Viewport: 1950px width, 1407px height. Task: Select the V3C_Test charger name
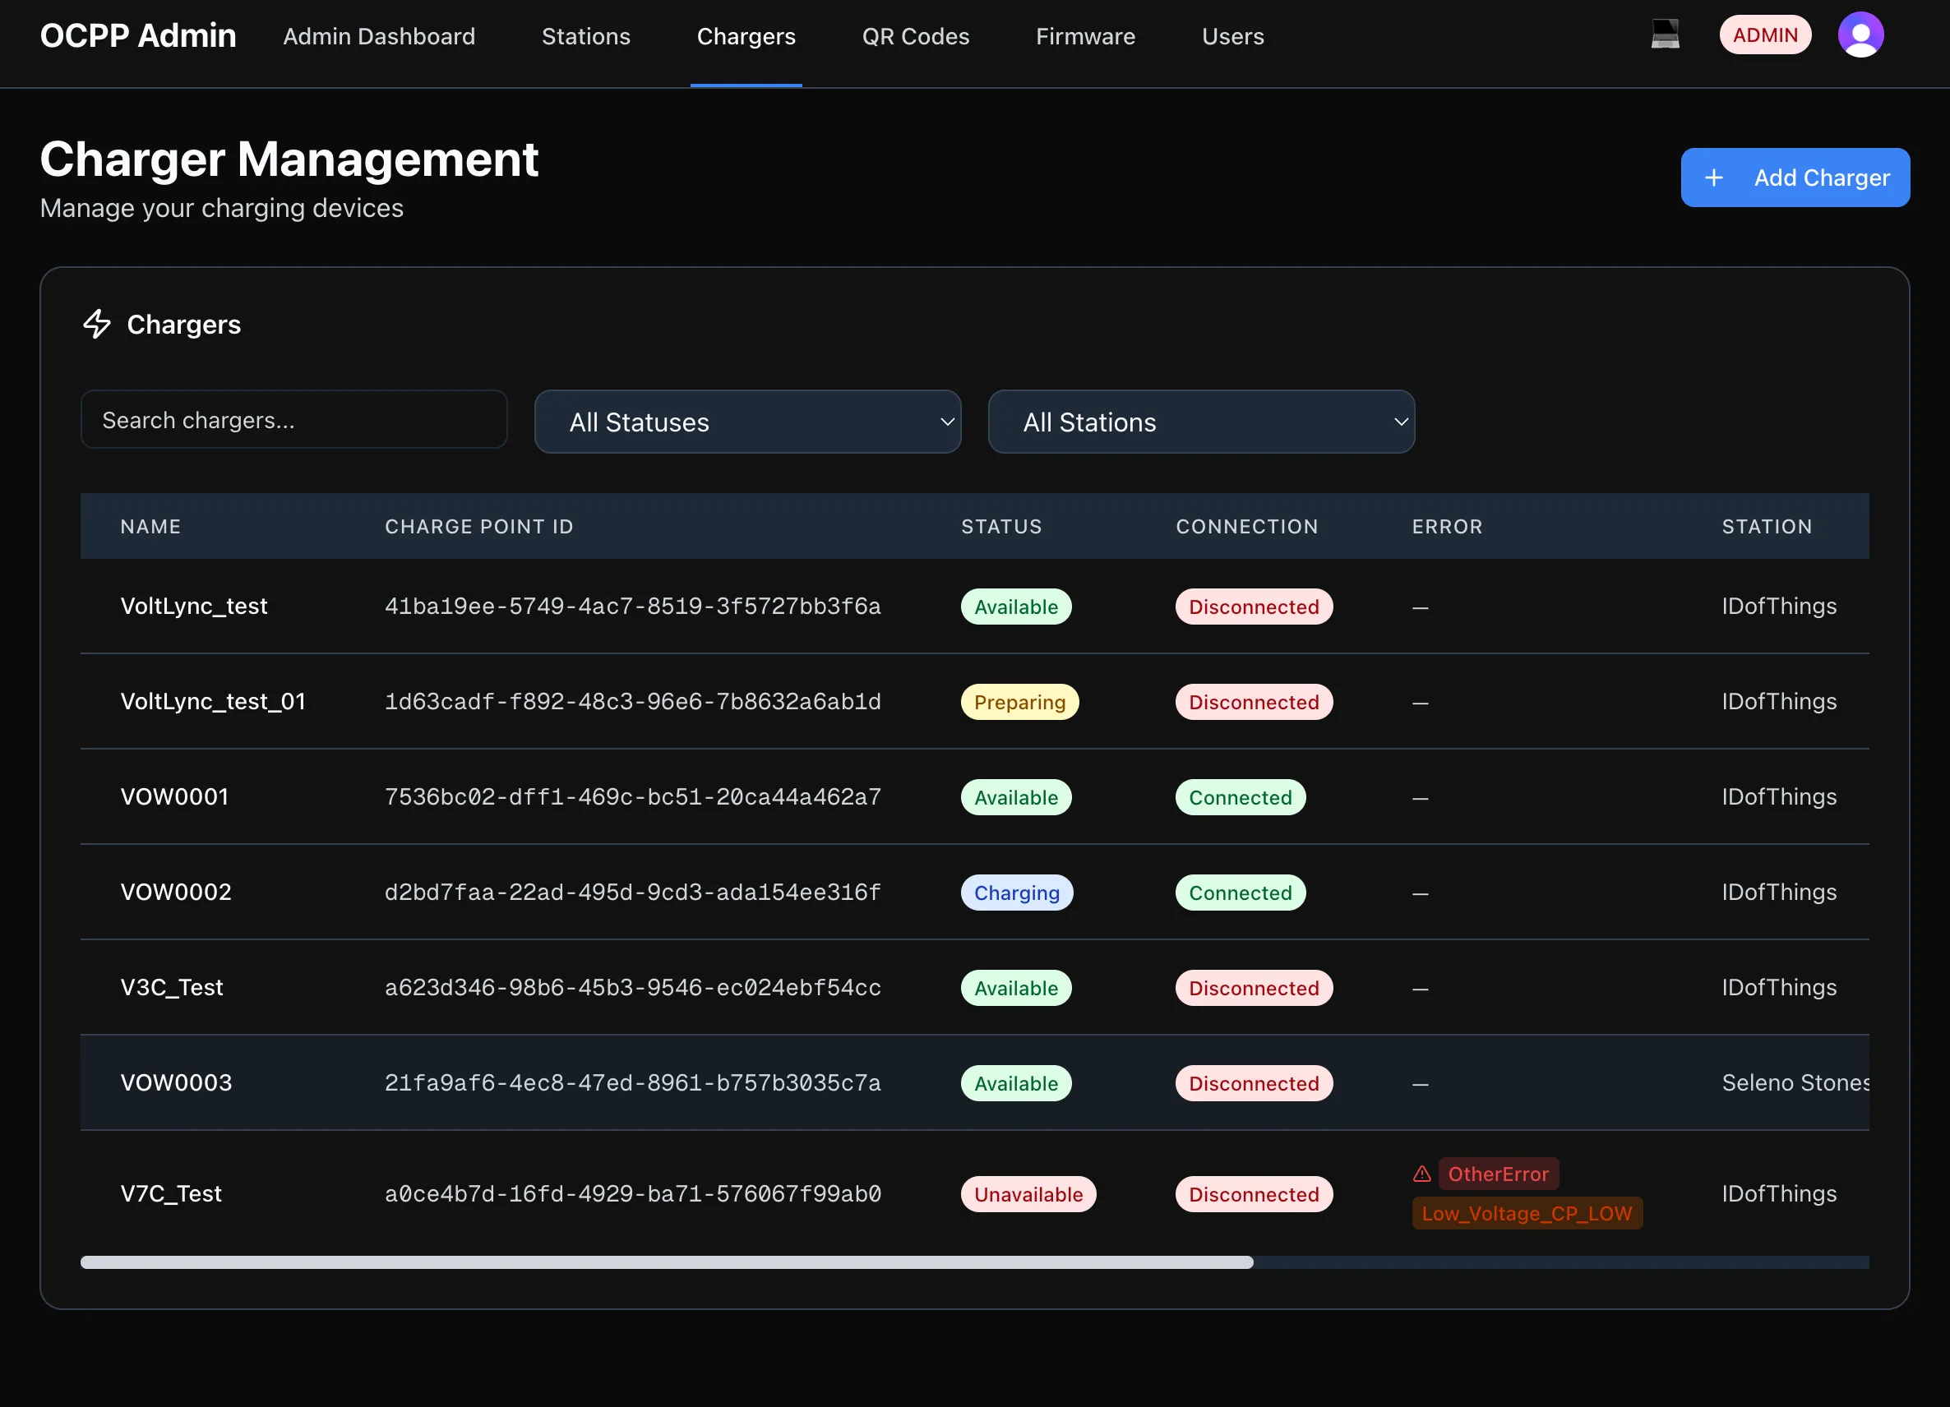[172, 988]
